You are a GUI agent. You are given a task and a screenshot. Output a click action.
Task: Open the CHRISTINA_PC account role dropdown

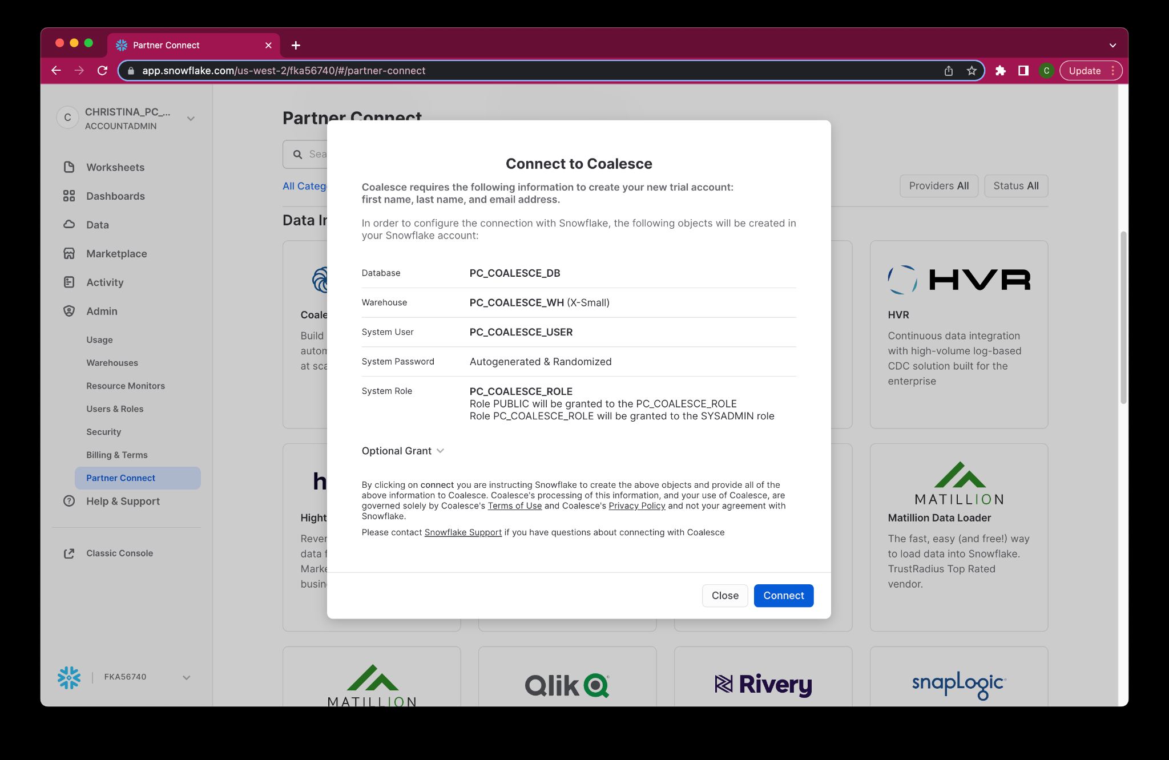pyautogui.click(x=191, y=119)
